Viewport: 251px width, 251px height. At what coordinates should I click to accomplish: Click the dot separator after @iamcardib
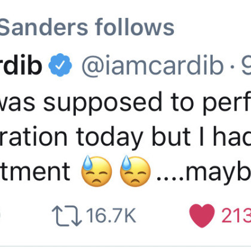[x=232, y=66]
